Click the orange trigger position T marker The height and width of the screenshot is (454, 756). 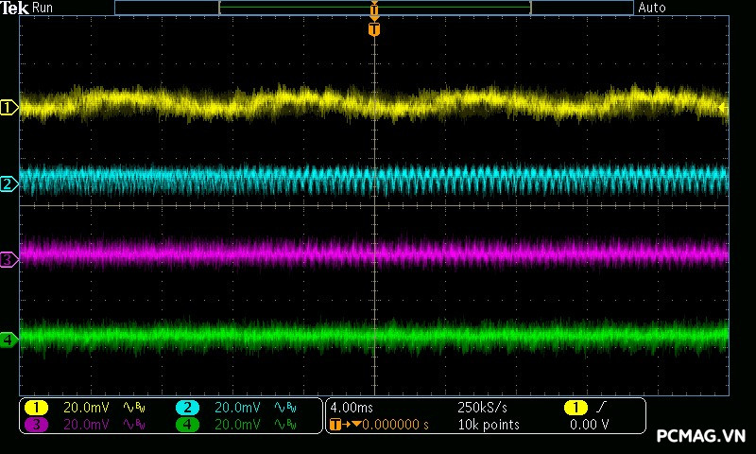point(374,29)
